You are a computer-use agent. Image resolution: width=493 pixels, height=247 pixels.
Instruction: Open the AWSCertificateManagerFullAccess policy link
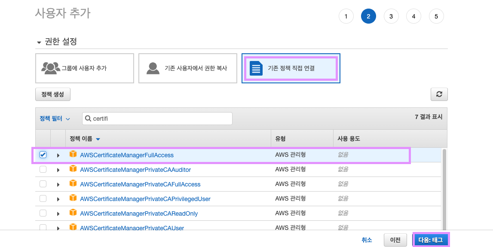pos(127,155)
